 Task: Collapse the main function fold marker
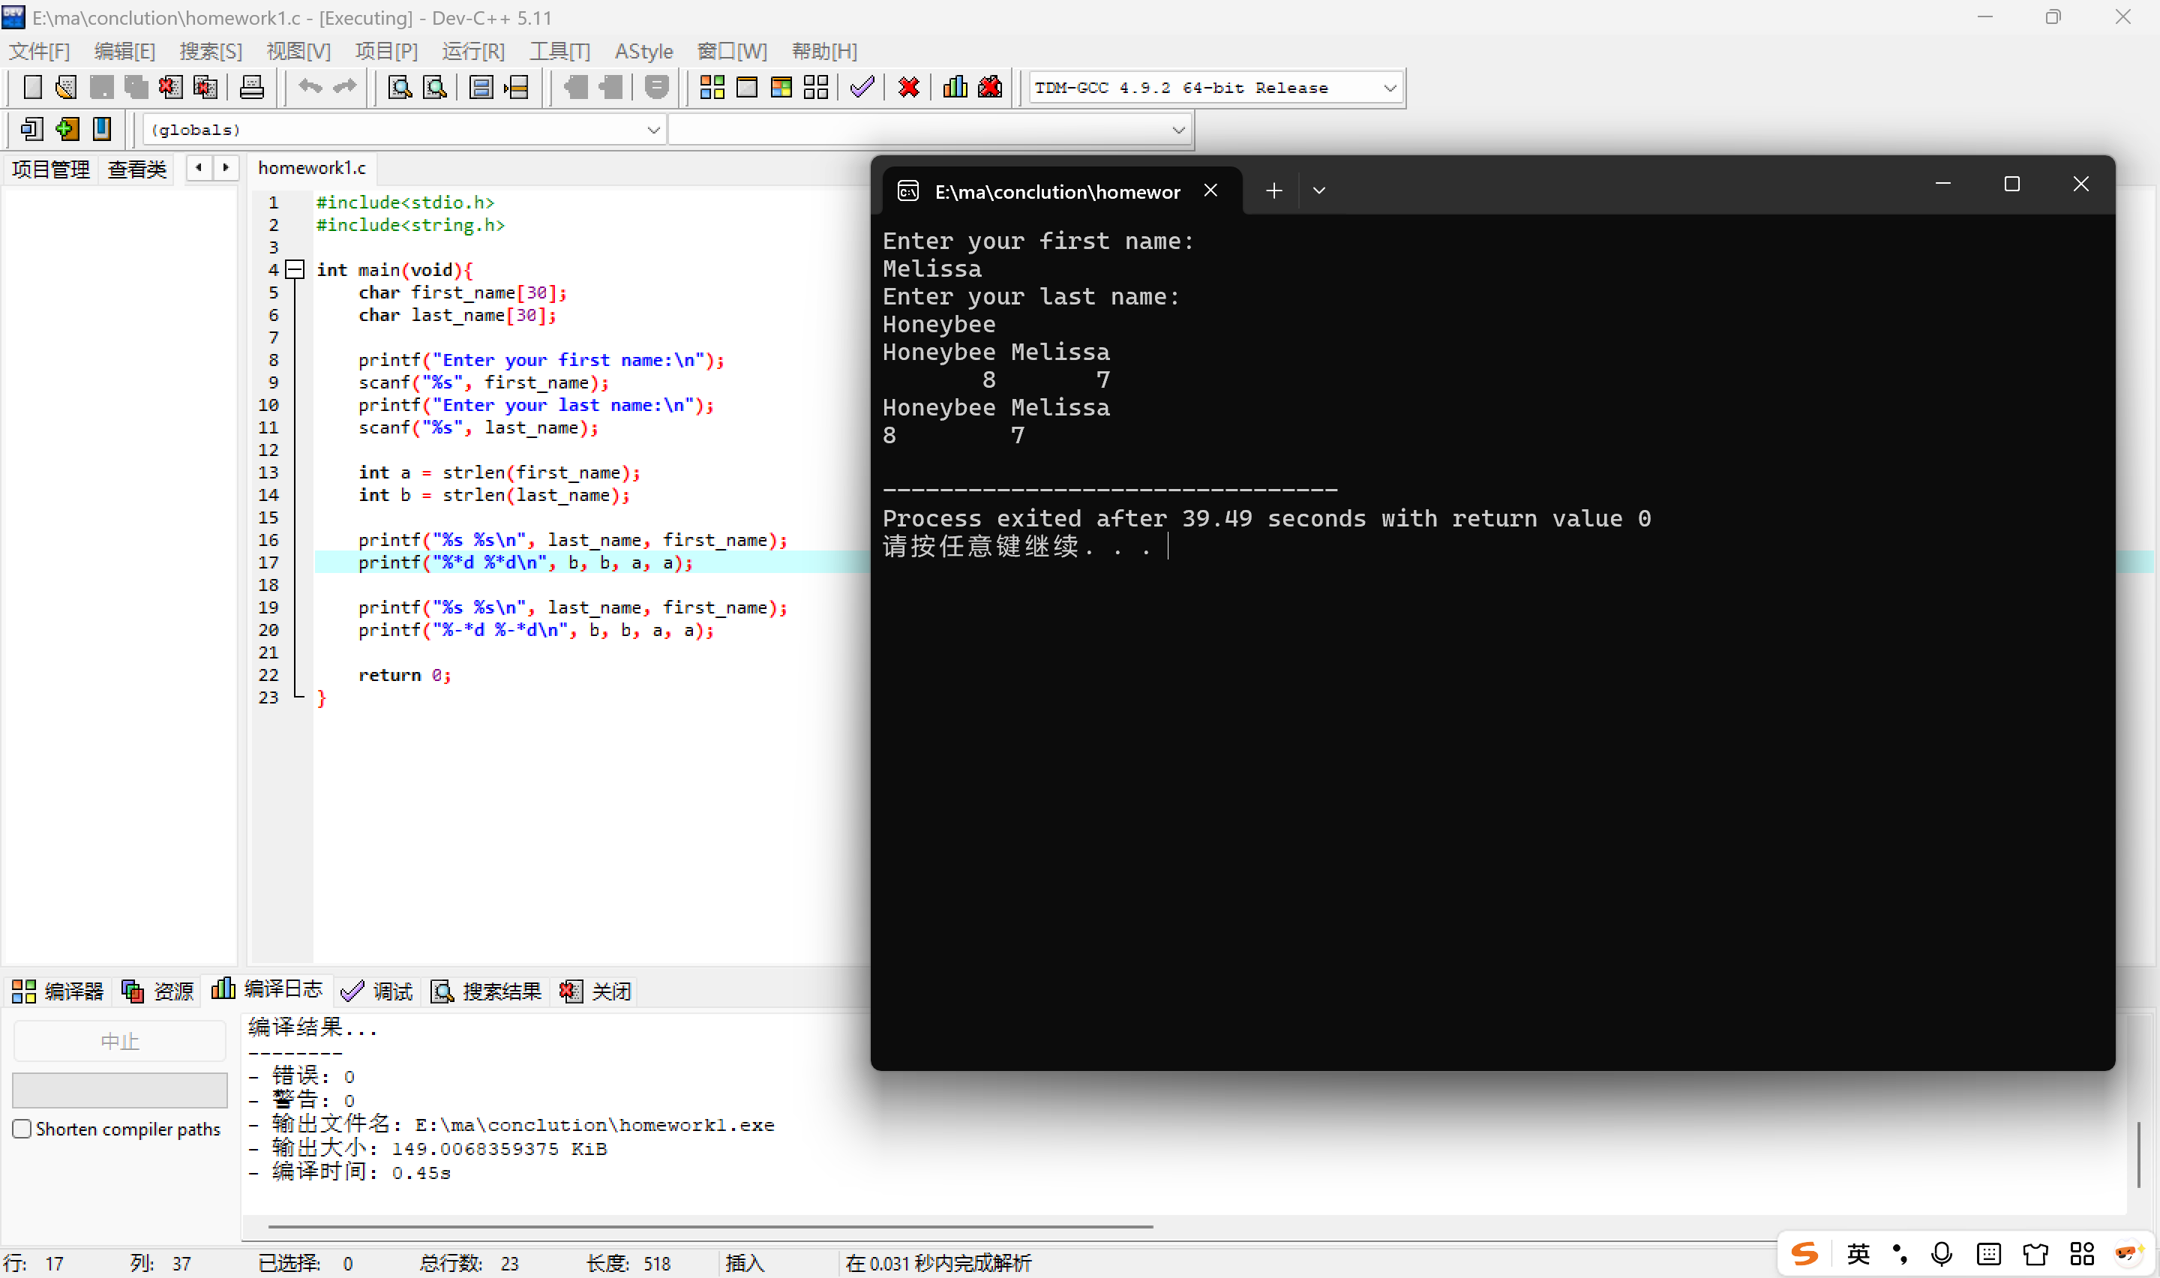pyautogui.click(x=295, y=269)
